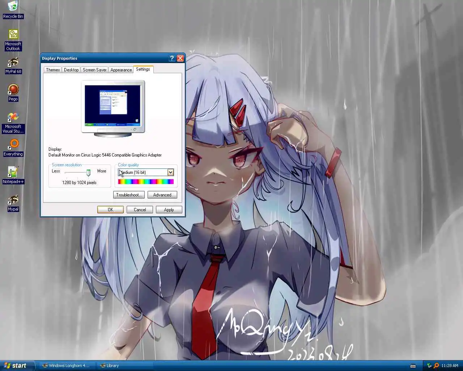Open the Screen Saver tab
The width and height of the screenshot is (463, 371).
tap(94, 70)
